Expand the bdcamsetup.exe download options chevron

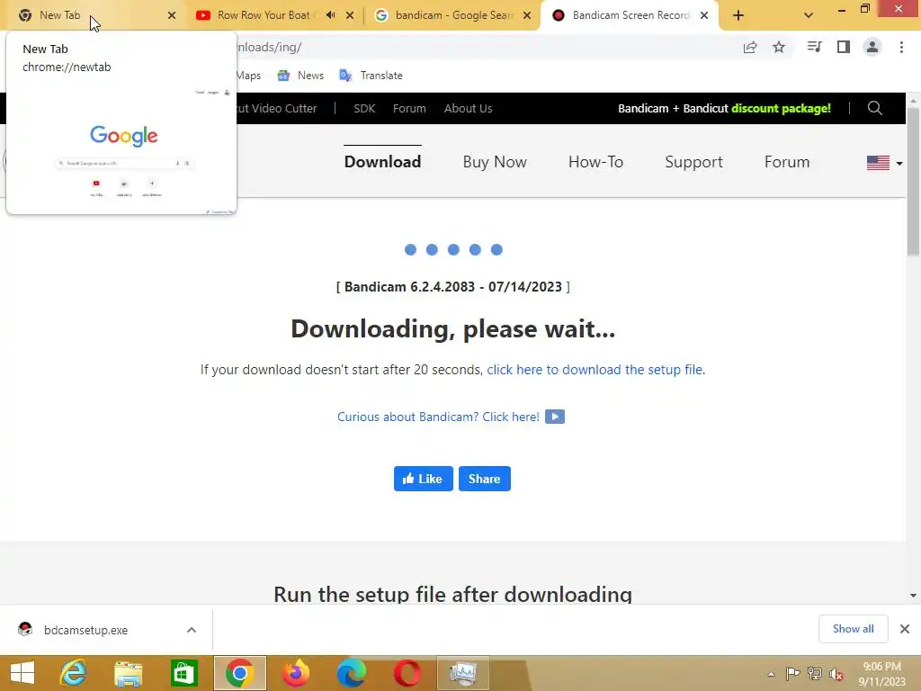[192, 630]
